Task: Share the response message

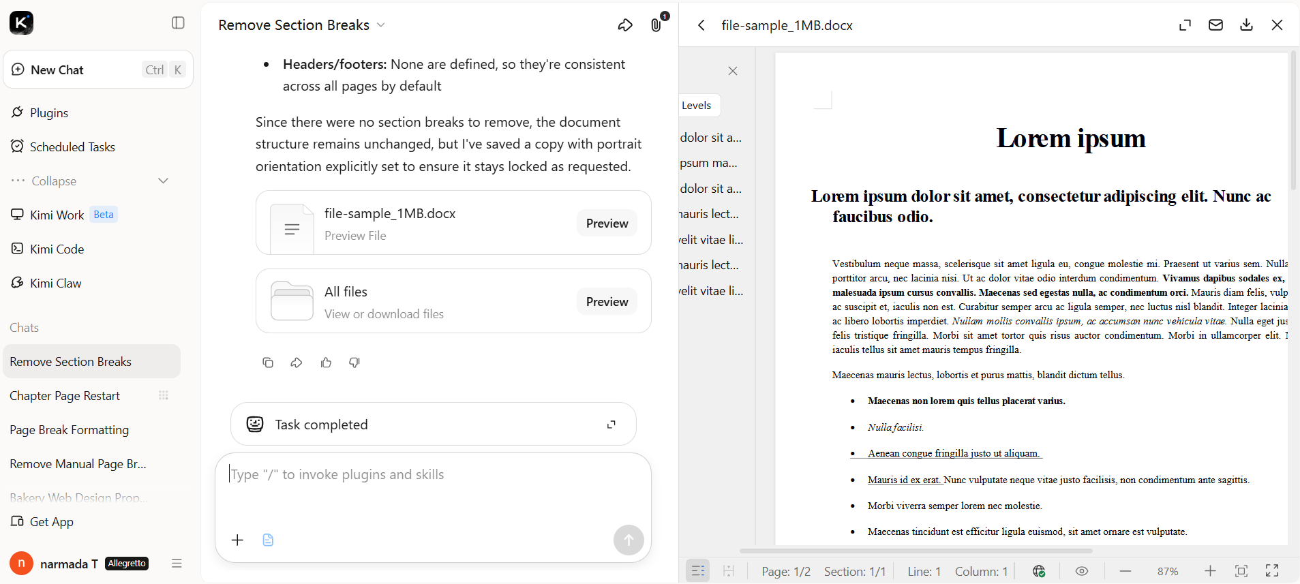Action: coord(297,363)
